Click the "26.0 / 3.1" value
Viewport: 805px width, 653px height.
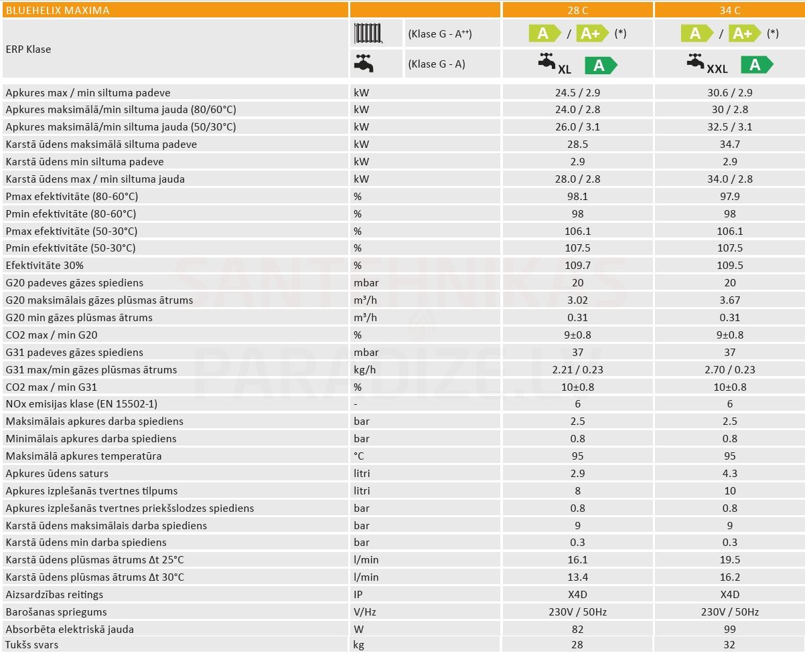pyautogui.click(x=577, y=127)
